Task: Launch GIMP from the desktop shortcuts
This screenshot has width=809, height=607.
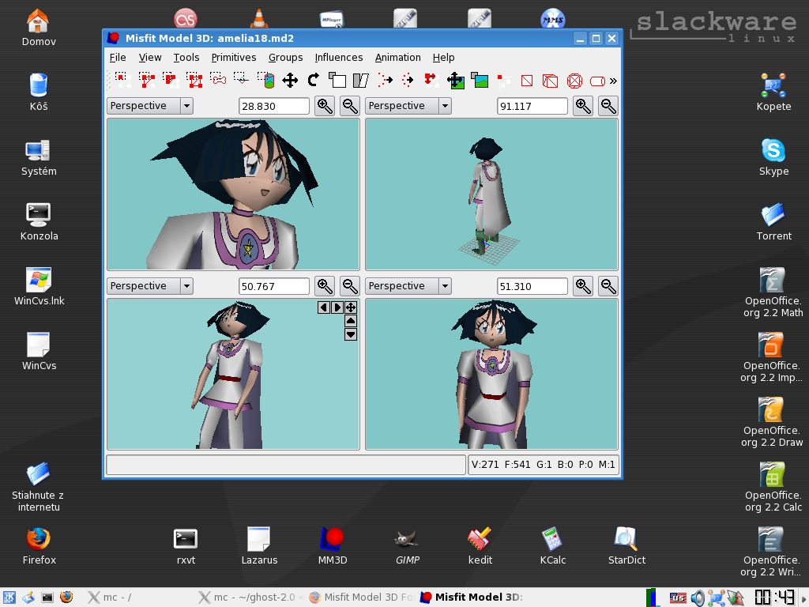Action: pos(407,539)
